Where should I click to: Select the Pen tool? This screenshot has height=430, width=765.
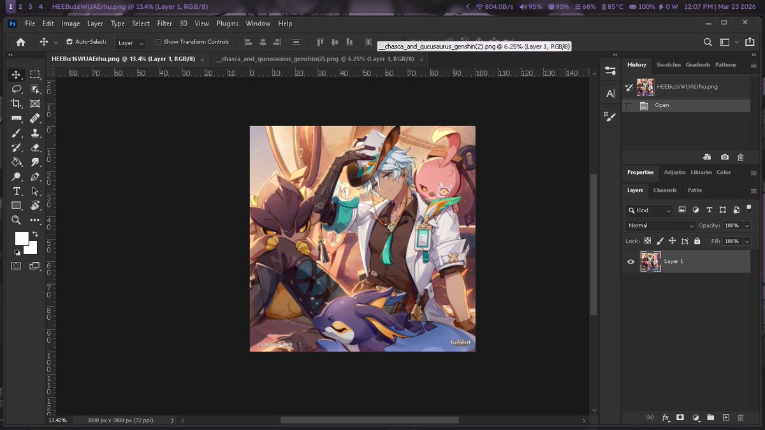35,176
